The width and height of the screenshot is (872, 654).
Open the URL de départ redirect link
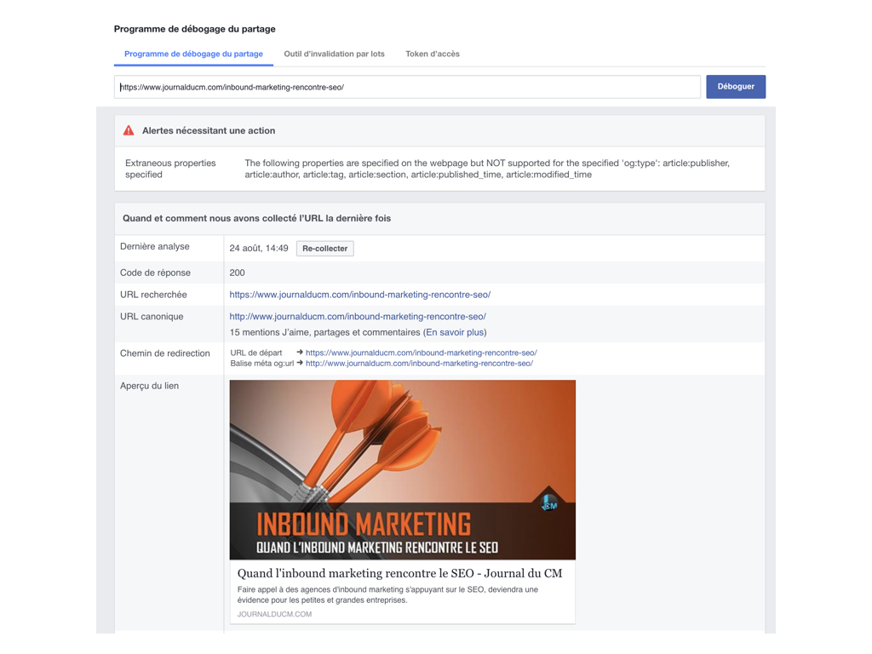pyautogui.click(x=421, y=353)
